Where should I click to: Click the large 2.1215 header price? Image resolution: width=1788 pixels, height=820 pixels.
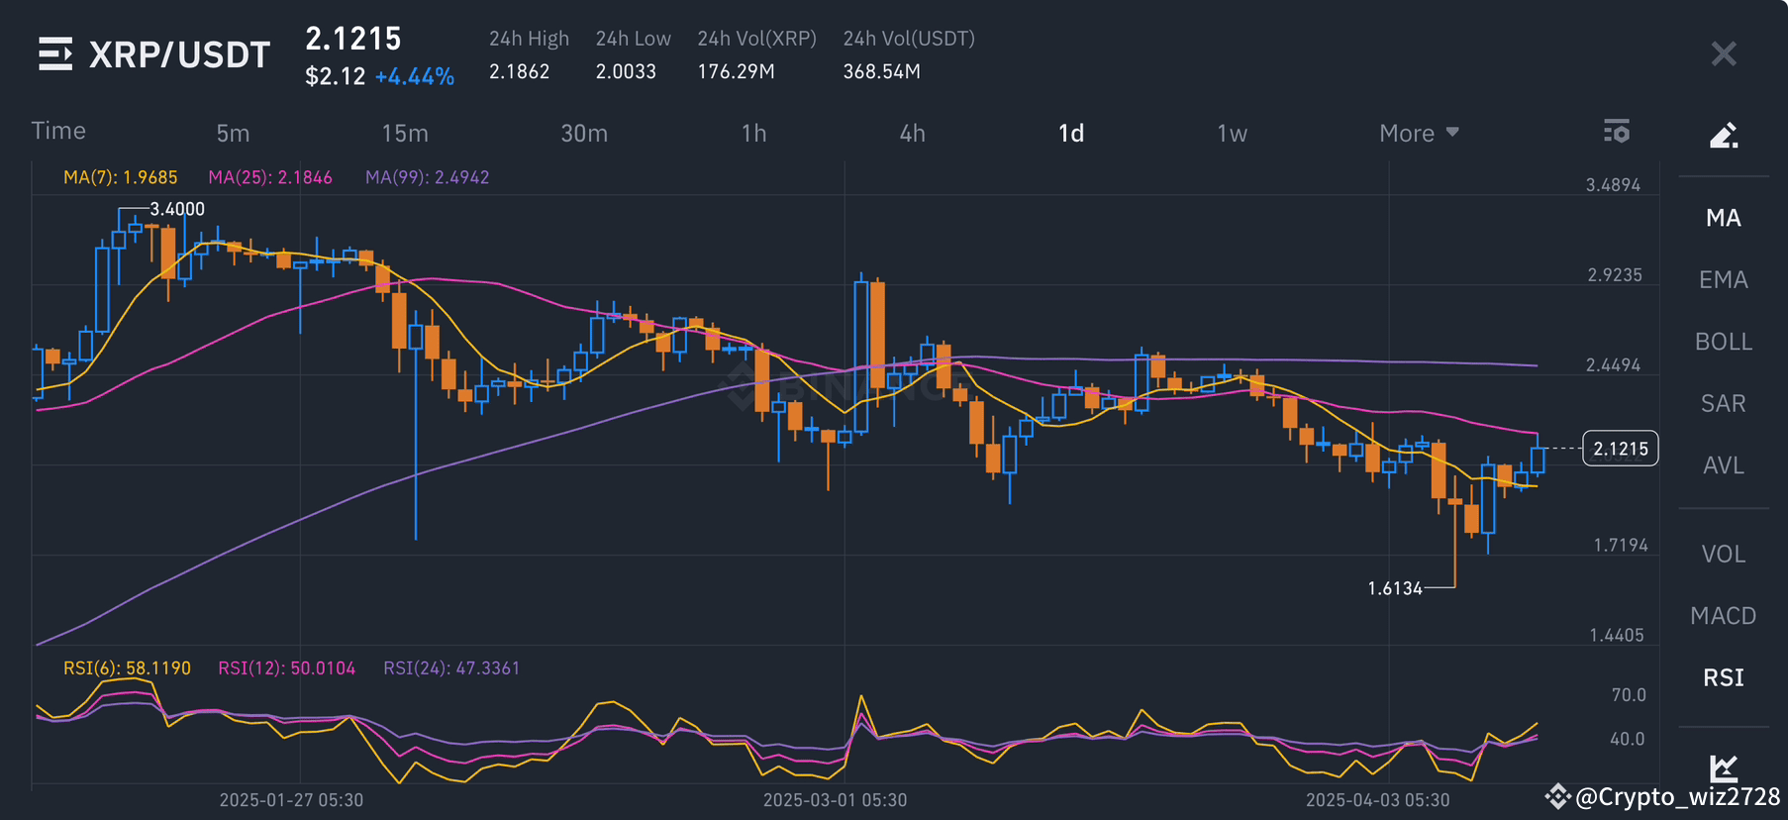(353, 39)
